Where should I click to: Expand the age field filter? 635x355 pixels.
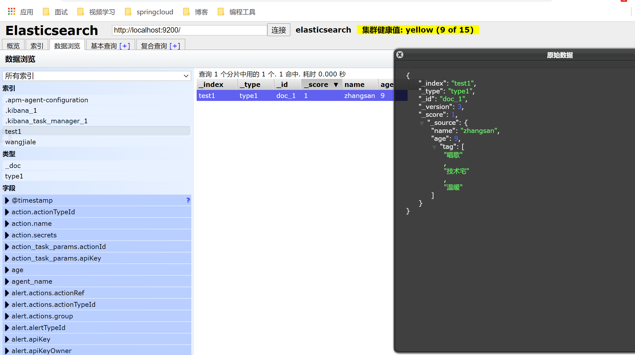pyautogui.click(x=7, y=270)
